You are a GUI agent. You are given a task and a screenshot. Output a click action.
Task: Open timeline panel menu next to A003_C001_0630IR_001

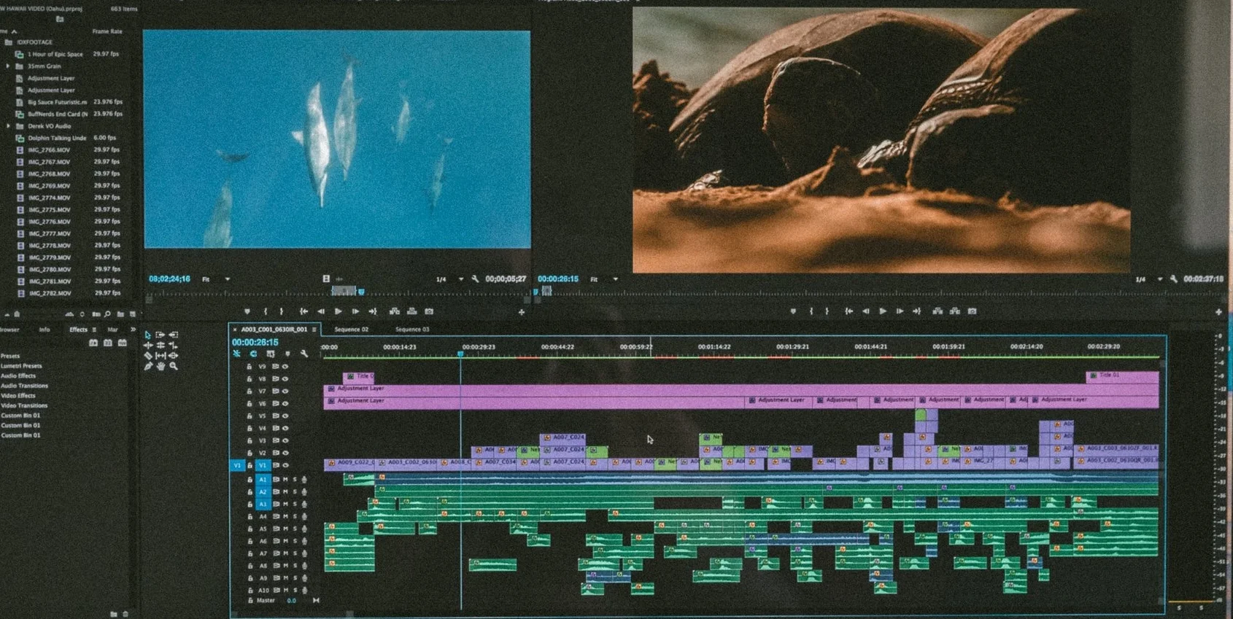(x=314, y=330)
